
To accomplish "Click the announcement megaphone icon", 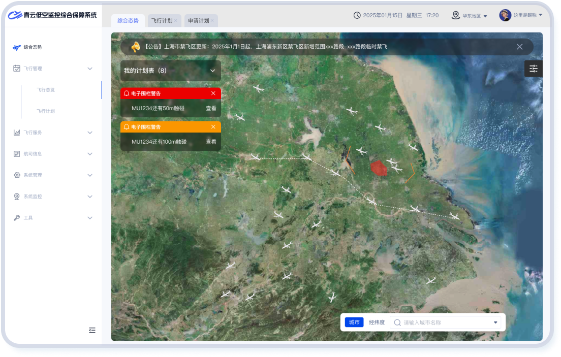I will point(135,47).
